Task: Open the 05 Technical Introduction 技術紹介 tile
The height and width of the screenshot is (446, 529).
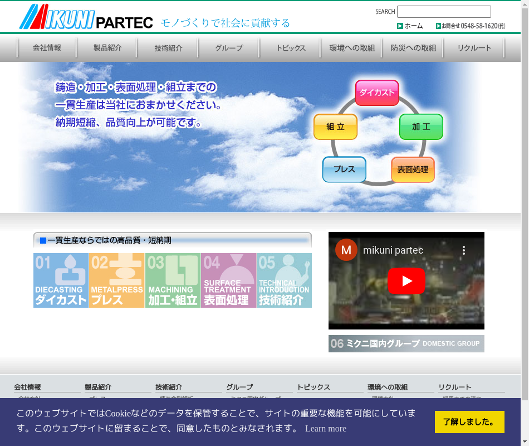Action: pos(284,280)
